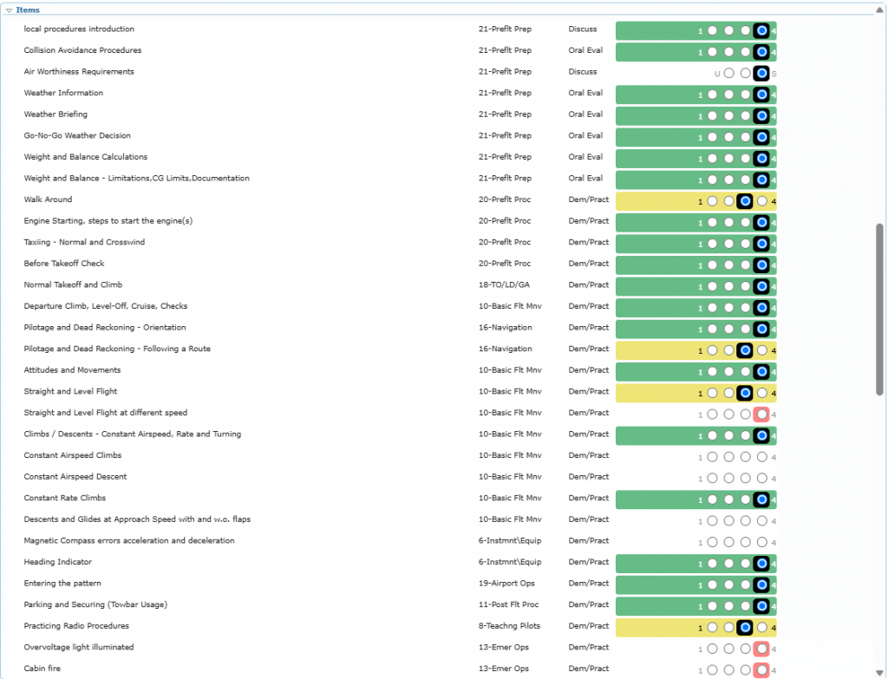Select U for Air Worthiness Requirements
Viewport: 888px width, 679px height.
click(x=728, y=73)
